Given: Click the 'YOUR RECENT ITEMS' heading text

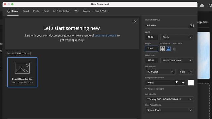Looking at the screenshot, I should pyautogui.click(x=17, y=53).
